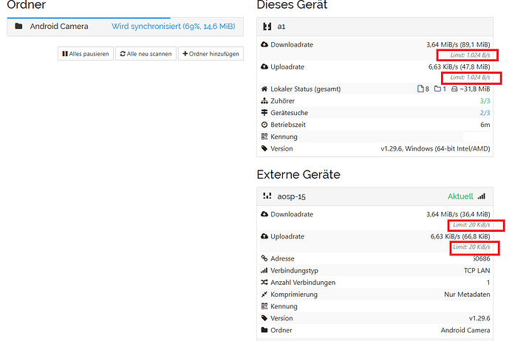This screenshot has width=509, height=341.
Task: Click the aosp-15 version value v1.29.6
Action: click(479, 318)
